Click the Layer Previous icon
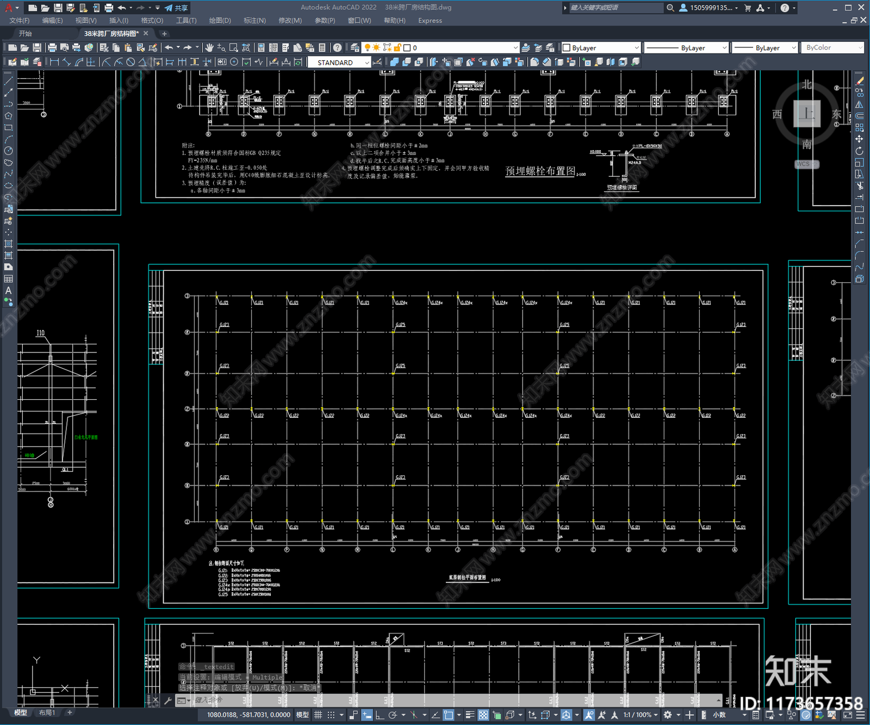Image resolution: width=870 pixels, height=725 pixels. pyautogui.click(x=538, y=48)
